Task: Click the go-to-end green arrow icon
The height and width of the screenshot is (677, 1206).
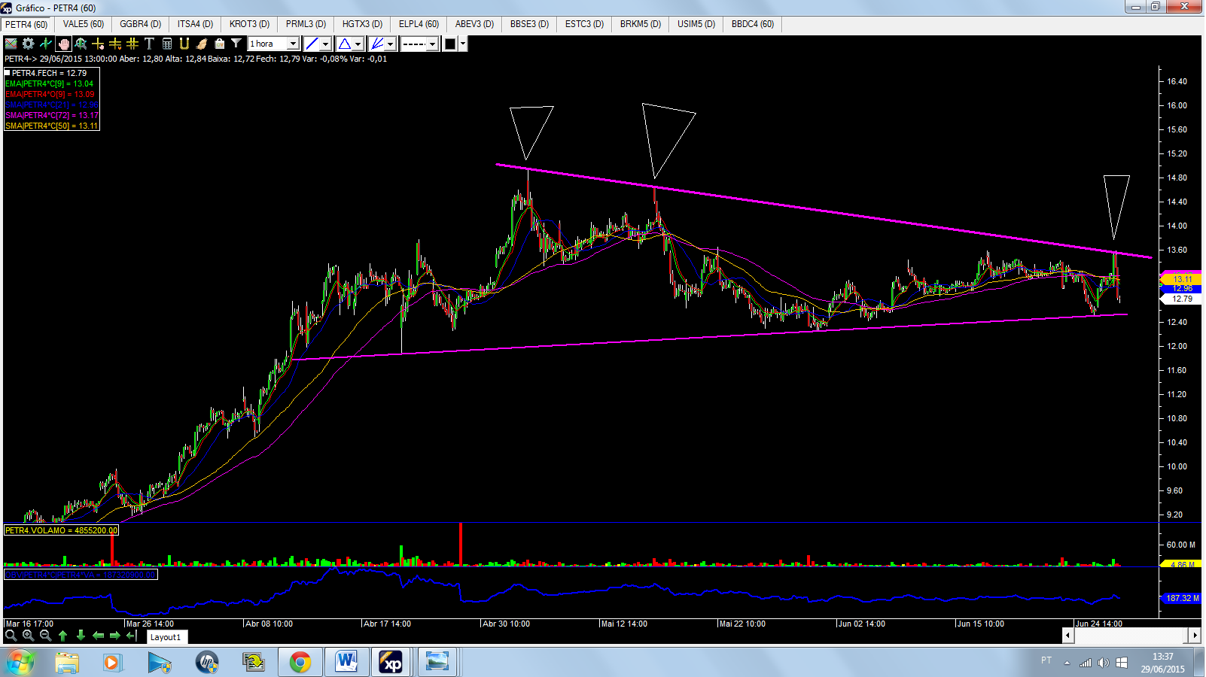Action: pyautogui.click(x=132, y=636)
